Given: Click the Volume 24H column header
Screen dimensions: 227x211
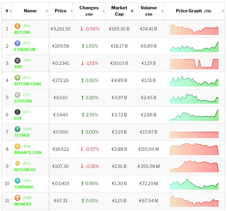Looking at the screenshot, I should point(149,11).
